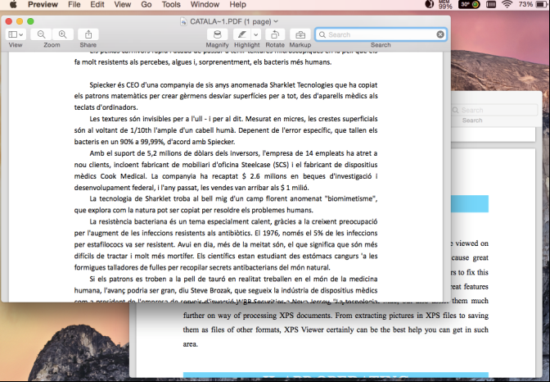Open the CATALA~1.PDF title dropdown chevron
This screenshot has width=550, height=382.
click(276, 21)
